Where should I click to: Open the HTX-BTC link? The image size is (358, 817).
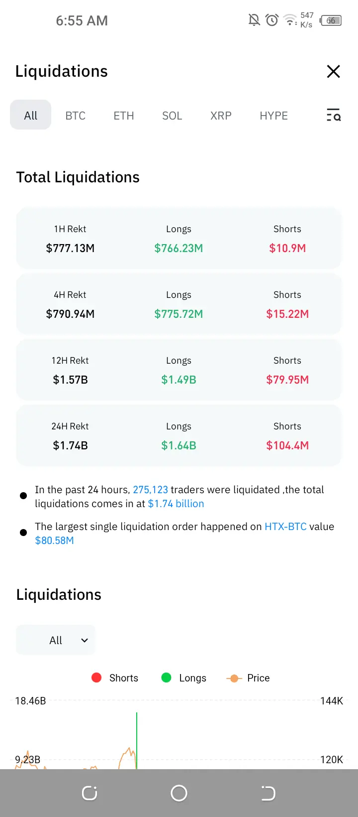[x=285, y=527]
